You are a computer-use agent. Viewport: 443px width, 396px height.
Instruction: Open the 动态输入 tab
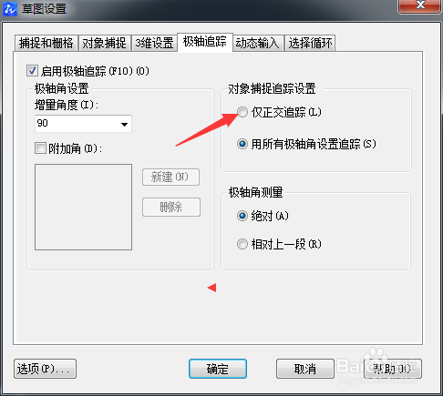[x=258, y=43]
